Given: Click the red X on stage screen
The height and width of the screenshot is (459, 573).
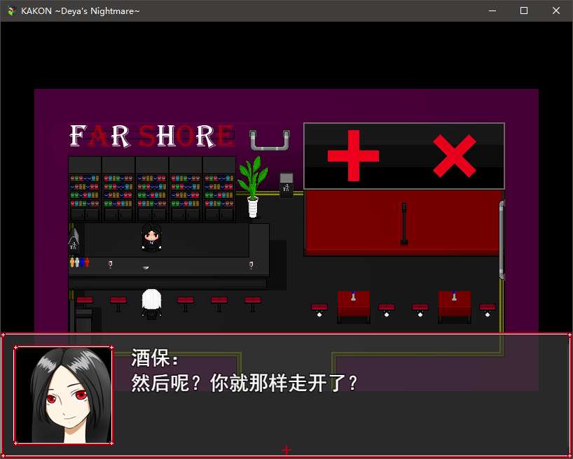Looking at the screenshot, I should click(454, 156).
